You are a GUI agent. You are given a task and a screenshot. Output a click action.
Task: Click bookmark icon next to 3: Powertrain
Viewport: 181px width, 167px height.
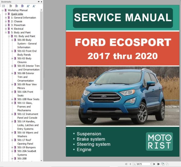click(x=9, y=25)
